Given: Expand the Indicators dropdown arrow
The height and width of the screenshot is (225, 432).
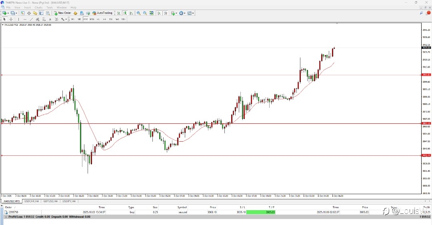Looking at the screenshot, I should [x=176, y=13].
